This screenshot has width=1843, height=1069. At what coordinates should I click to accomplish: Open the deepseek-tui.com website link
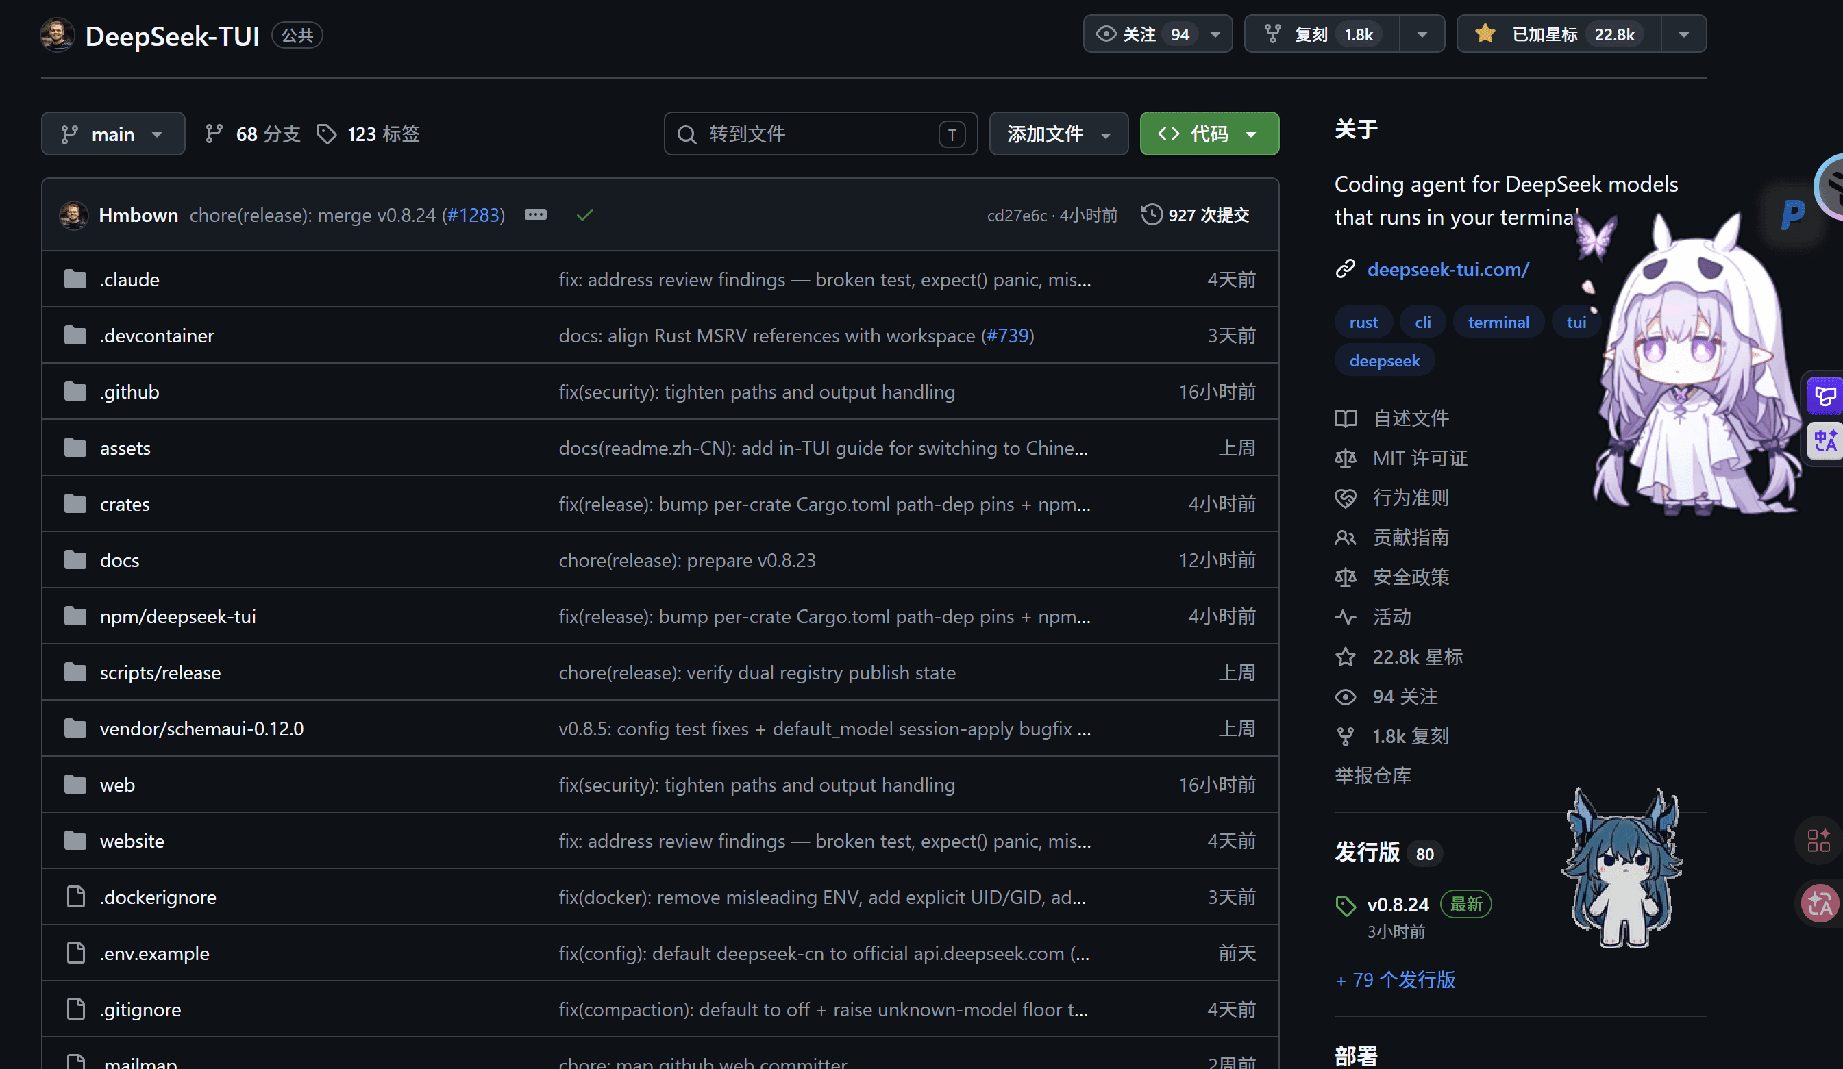click(x=1448, y=270)
